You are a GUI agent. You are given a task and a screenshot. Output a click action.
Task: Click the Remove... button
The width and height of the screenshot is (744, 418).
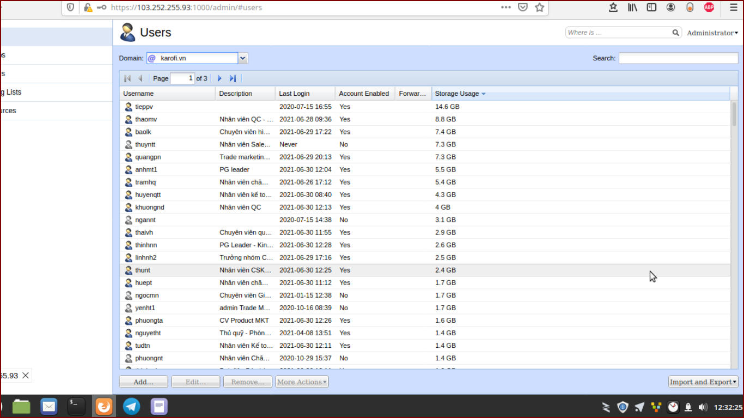(248, 382)
